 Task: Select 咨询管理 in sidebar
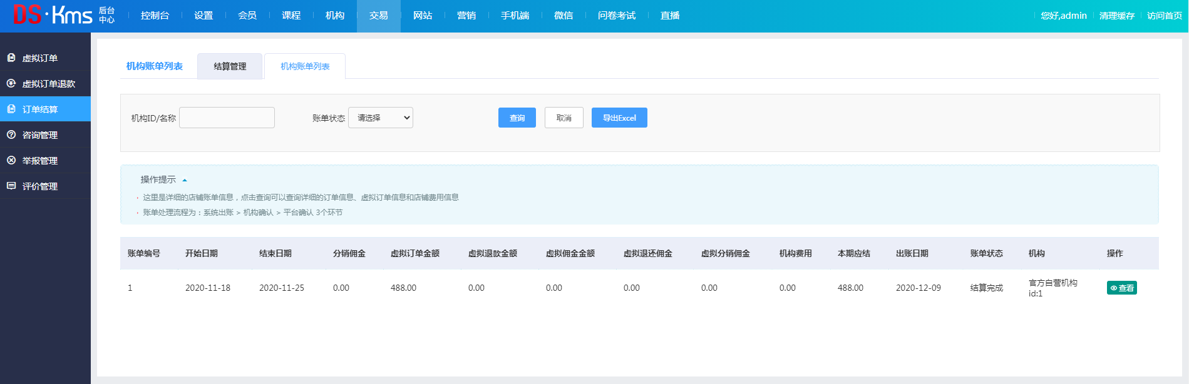[45, 134]
